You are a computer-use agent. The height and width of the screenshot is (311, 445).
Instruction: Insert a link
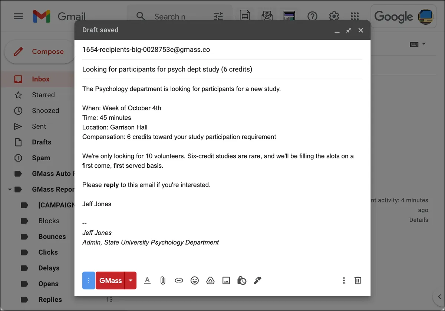[179, 280]
